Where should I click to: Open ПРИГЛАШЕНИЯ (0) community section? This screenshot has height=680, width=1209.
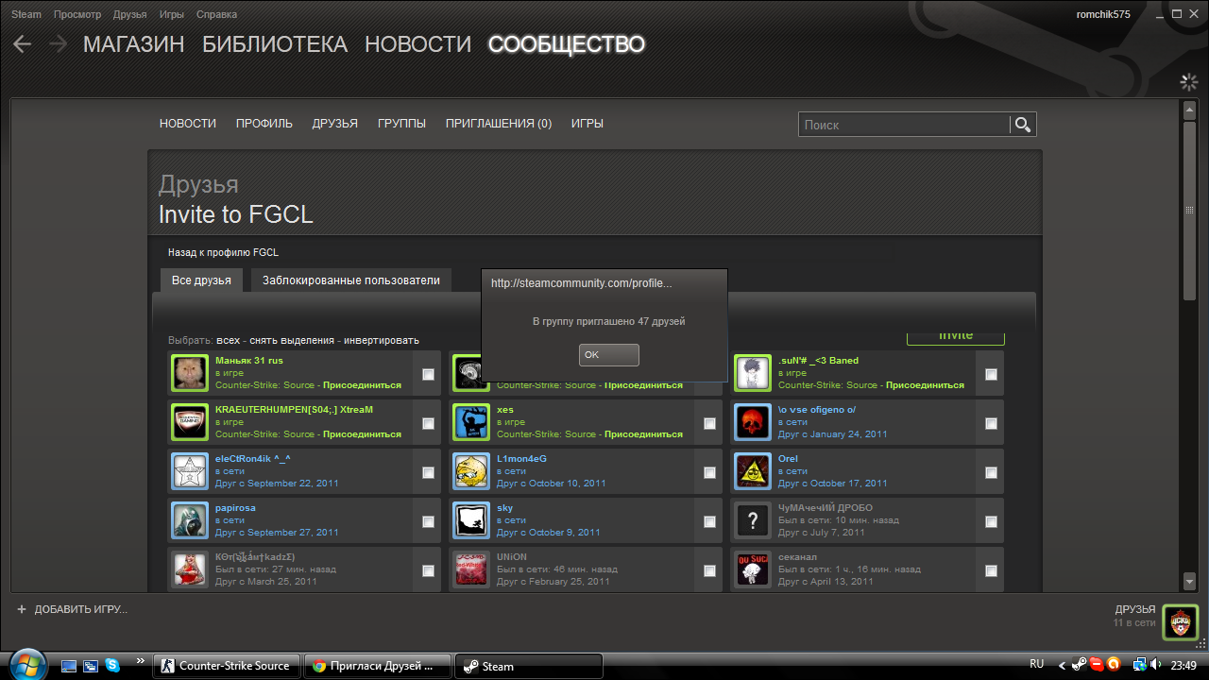tap(499, 124)
